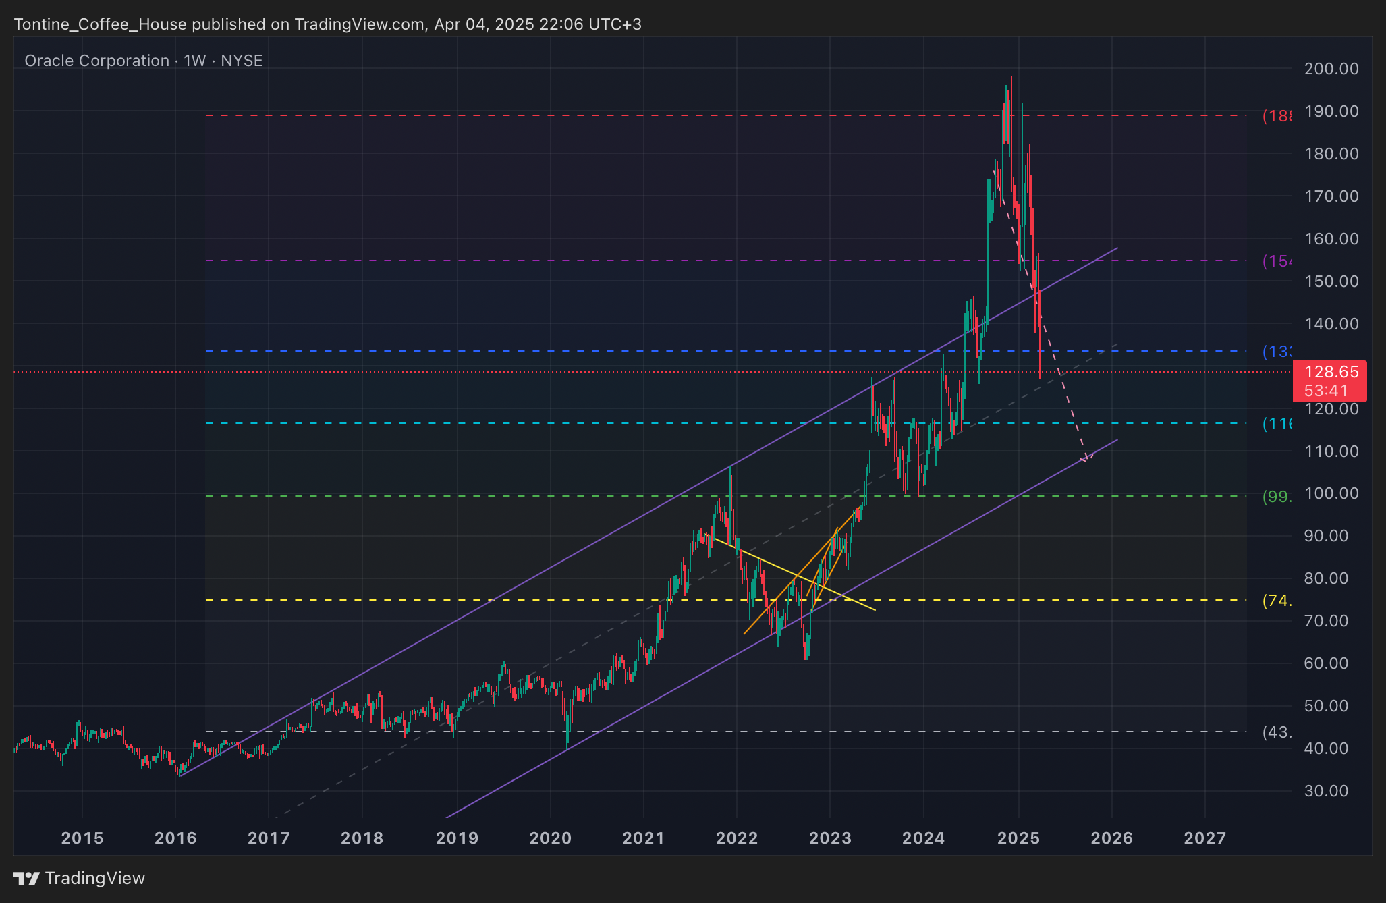Click the "Tontine_Coffee_House published on TradingView.com" header text
Screen dimensions: 1386x903
coord(219,24)
